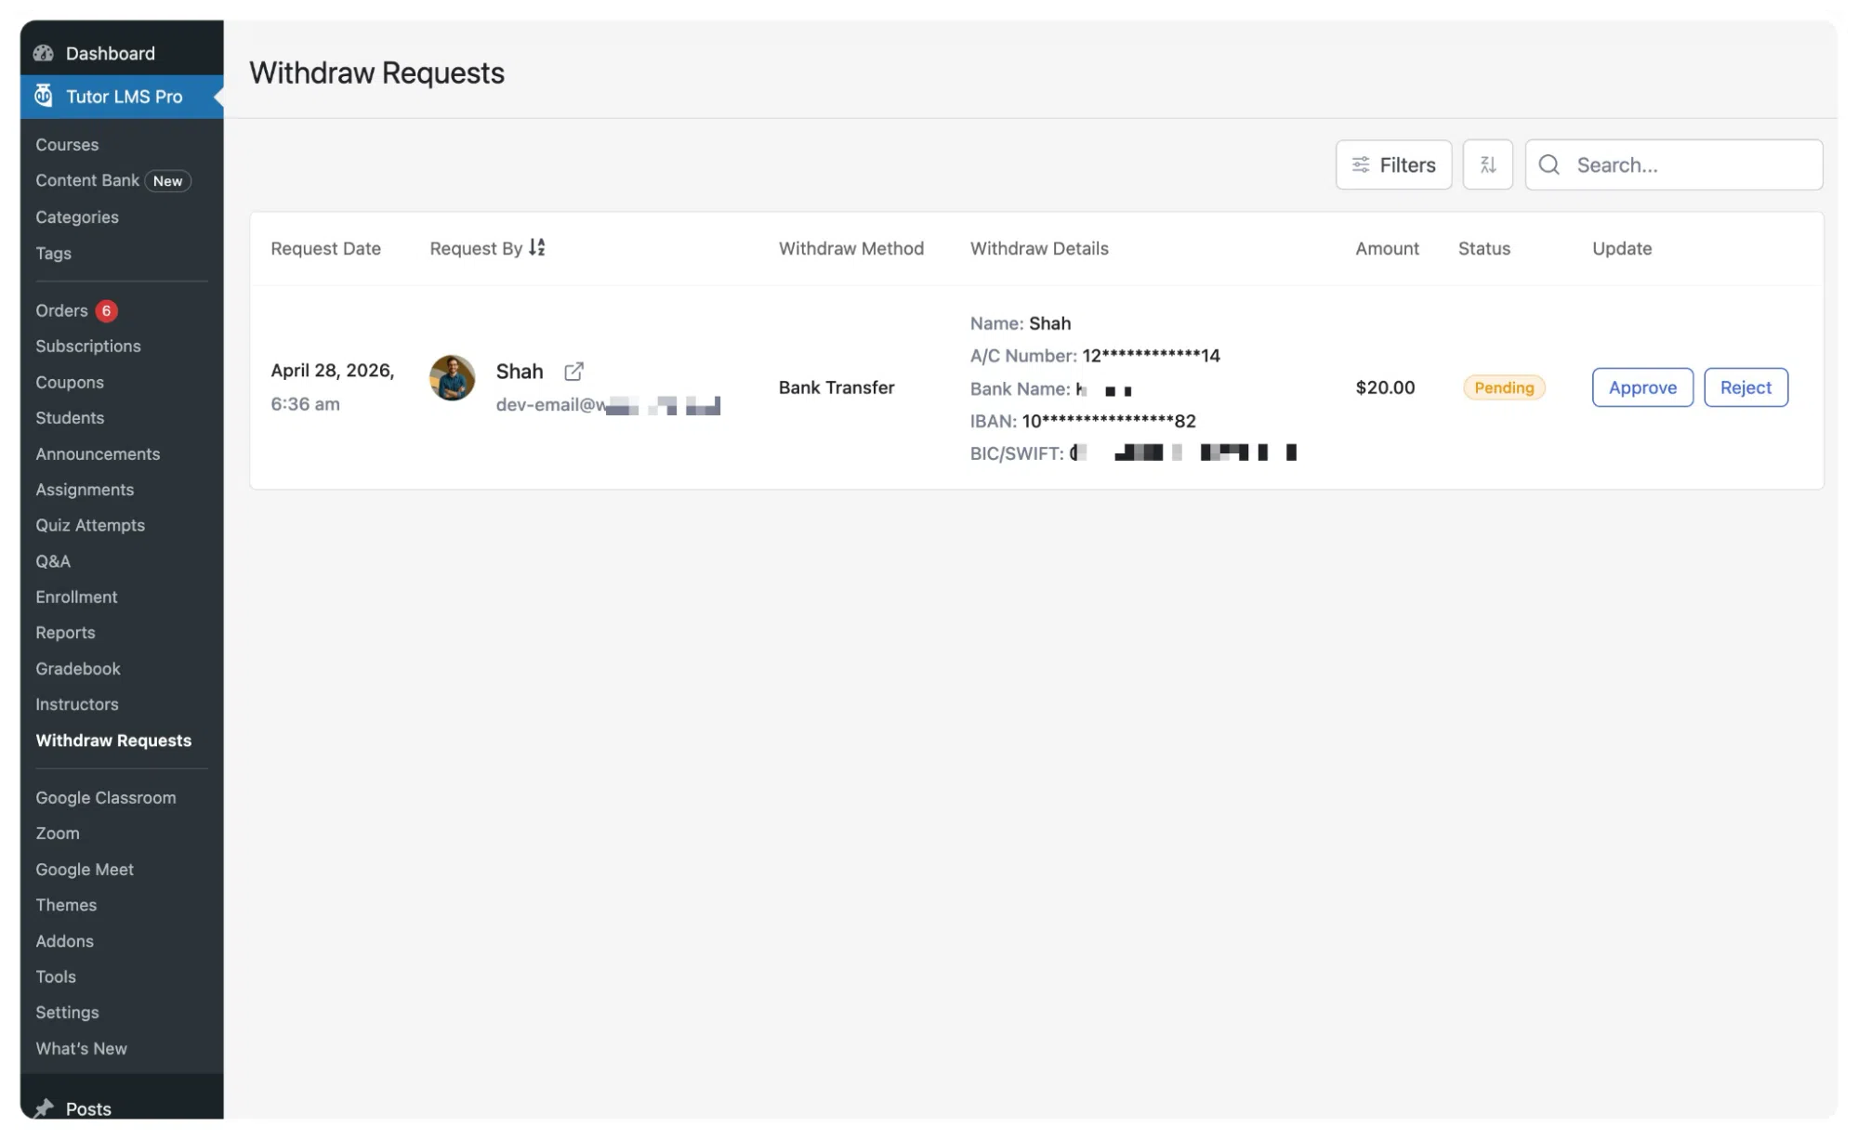Click the dev-email address text
This screenshot has width=1858, height=1140.
pyautogui.click(x=608, y=405)
